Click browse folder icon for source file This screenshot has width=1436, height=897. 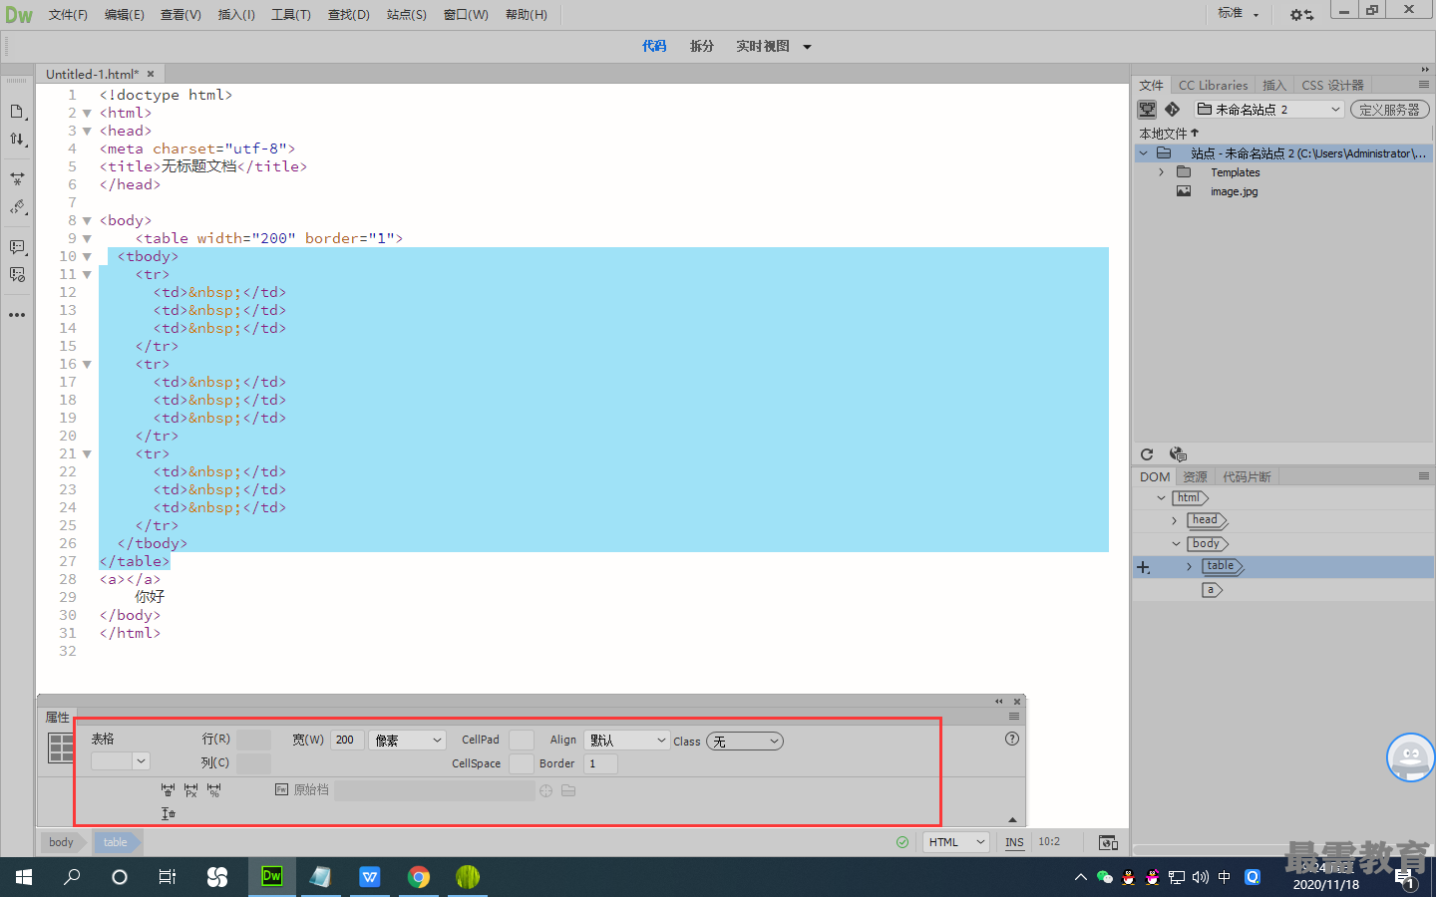click(568, 790)
